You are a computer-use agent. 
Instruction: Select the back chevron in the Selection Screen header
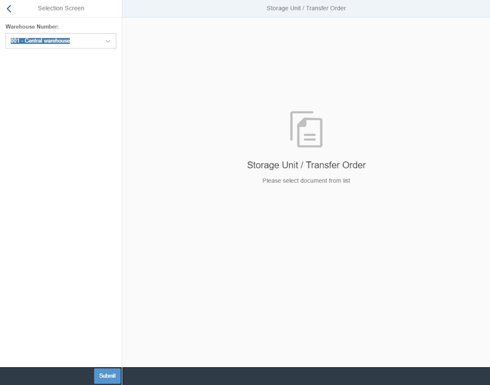coord(9,8)
